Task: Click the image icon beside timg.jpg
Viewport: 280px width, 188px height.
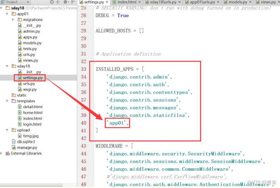Action: point(20,136)
